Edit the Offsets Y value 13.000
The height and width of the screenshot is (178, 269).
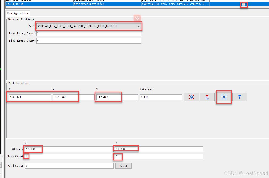(x=125, y=148)
